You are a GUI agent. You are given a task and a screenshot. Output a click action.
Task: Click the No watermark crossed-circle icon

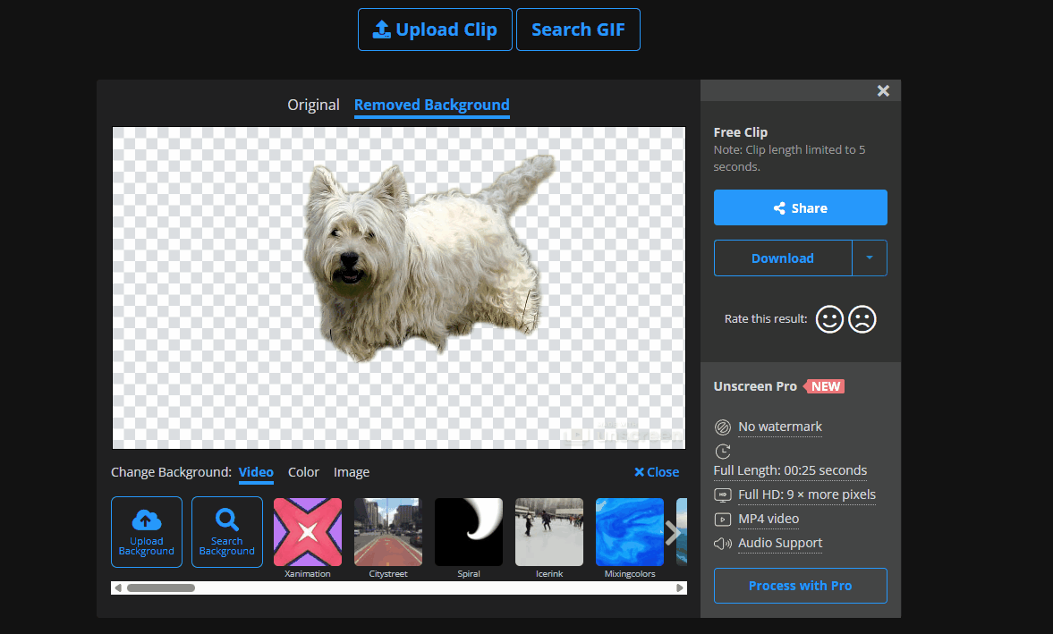[723, 427]
